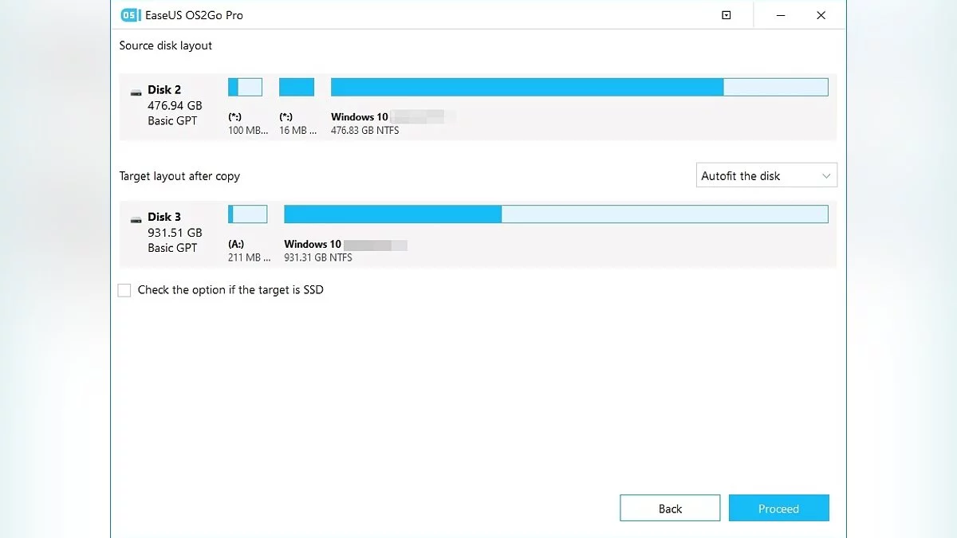Go back with the Back button
The width and height of the screenshot is (957, 538).
pyautogui.click(x=670, y=509)
